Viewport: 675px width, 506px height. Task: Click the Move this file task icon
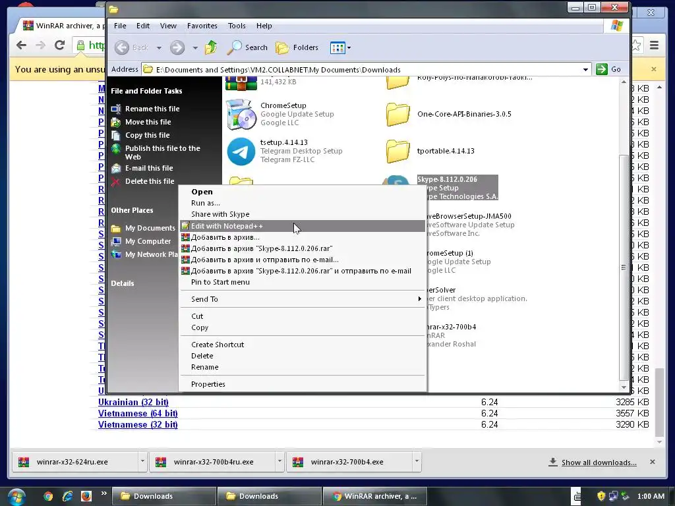click(x=116, y=122)
